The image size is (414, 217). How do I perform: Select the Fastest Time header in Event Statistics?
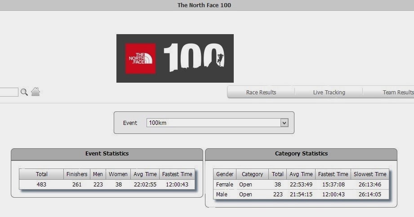tap(177, 174)
